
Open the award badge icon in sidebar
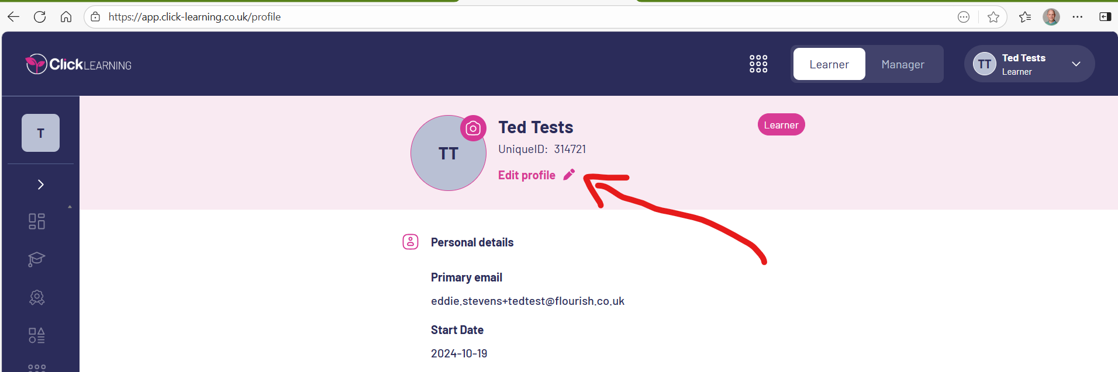37,298
